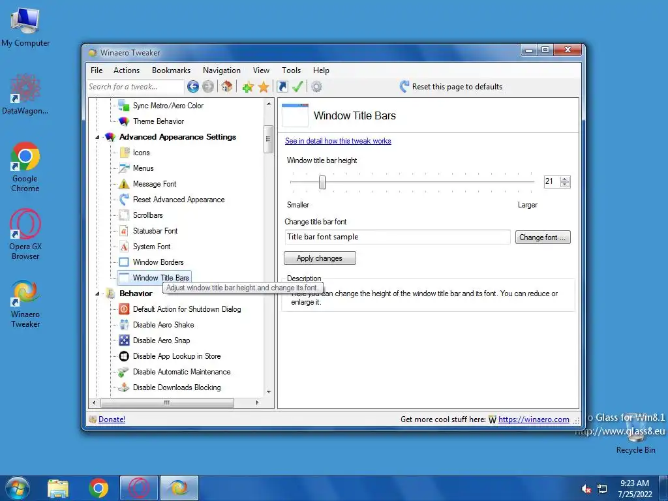Select the Sync Metro/Aero Color icon
The height and width of the screenshot is (501, 668).
[x=123, y=106]
